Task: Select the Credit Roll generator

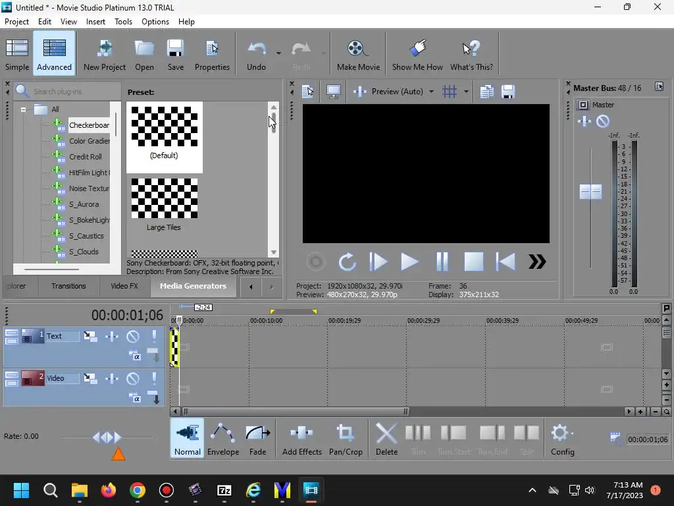Action: pyautogui.click(x=86, y=157)
